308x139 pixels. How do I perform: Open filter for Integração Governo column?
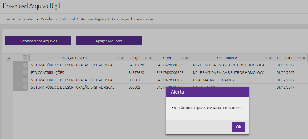pos(118,58)
